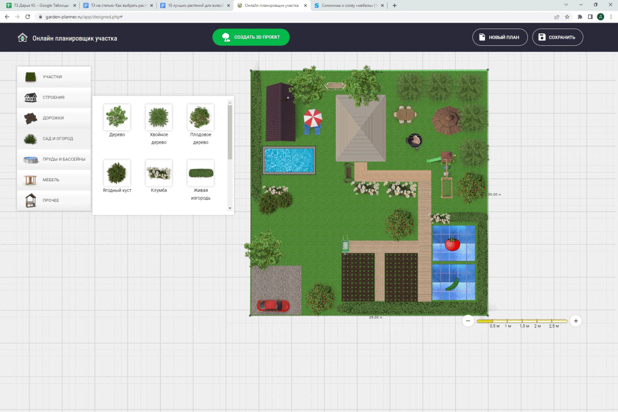Choose the Плодовое дерево fruit tree icon
Screen dimensions: 618x412
click(x=200, y=117)
